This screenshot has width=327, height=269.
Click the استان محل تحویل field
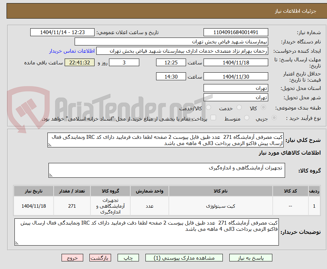[x=236, y=88]
